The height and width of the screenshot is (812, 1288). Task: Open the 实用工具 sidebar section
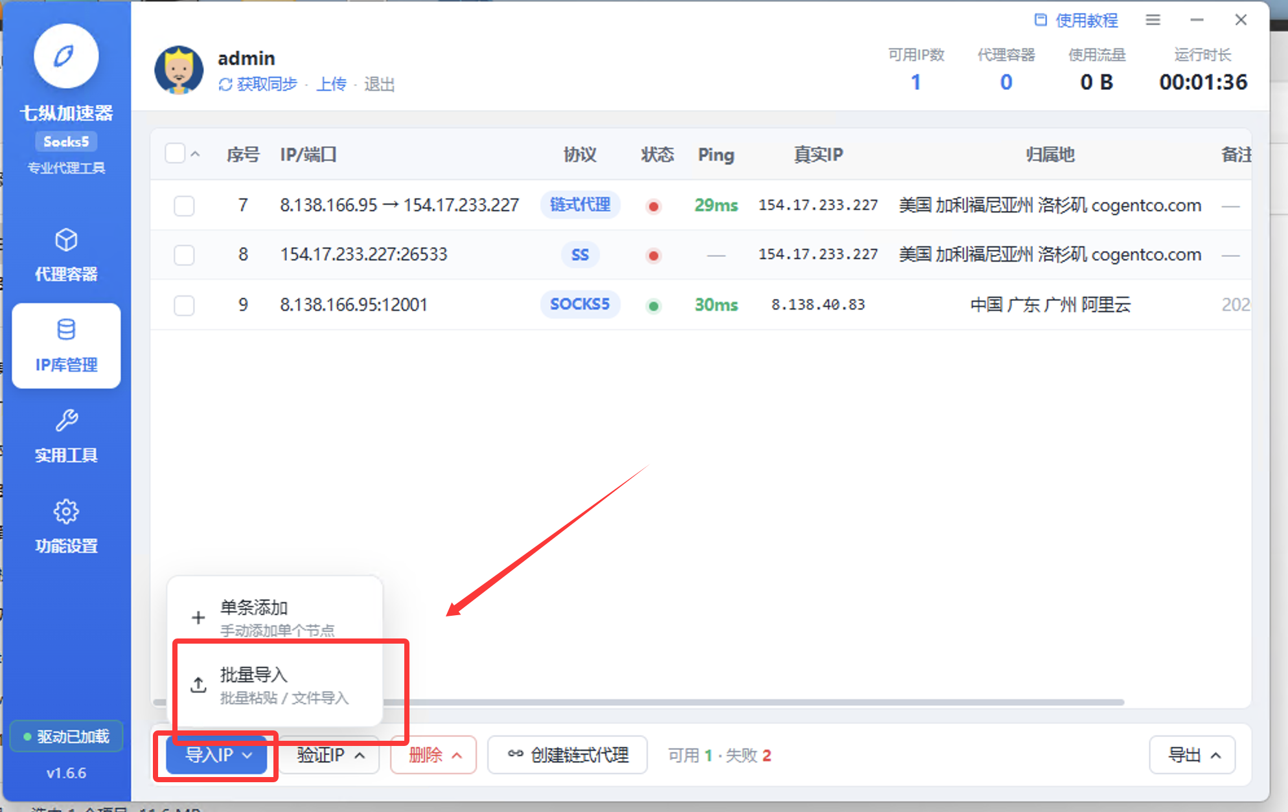(x=66, y=436)
